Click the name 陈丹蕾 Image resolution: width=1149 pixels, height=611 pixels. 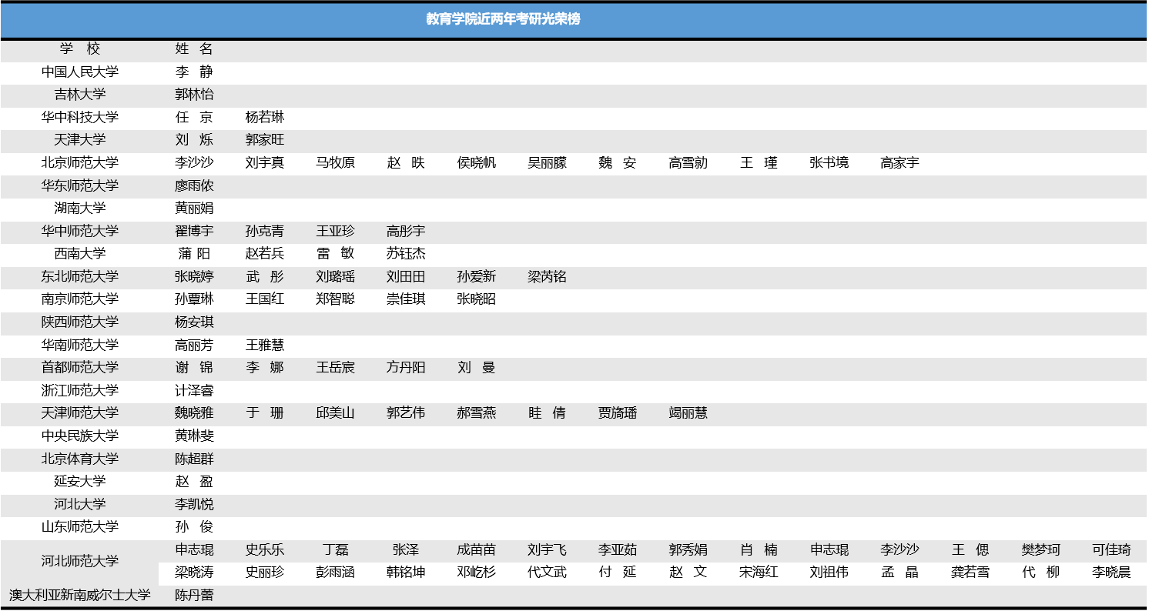(x=194, y=596)
